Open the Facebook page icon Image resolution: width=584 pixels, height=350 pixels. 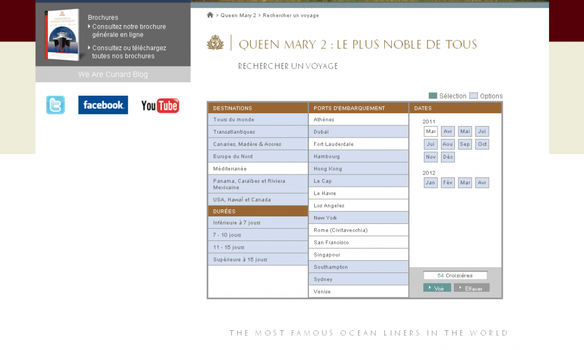click(103, 105)
